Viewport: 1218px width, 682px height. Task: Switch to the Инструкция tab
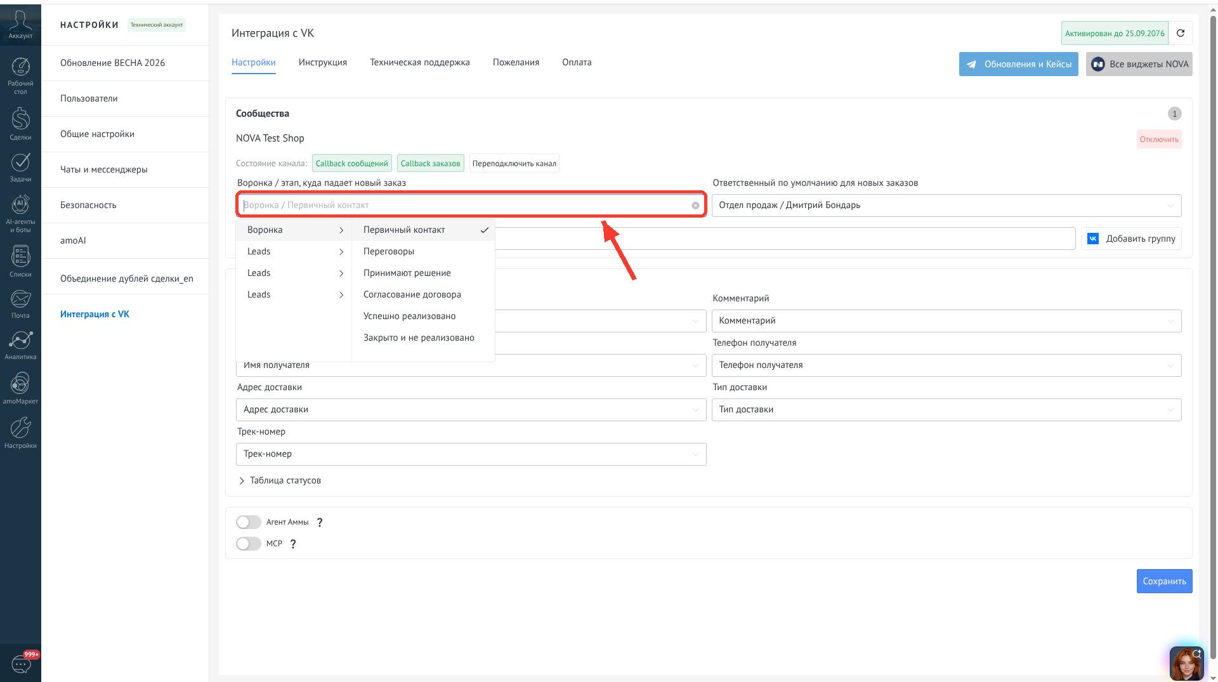coord(323,62)
